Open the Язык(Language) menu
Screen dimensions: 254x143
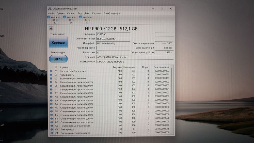point(112,13)
